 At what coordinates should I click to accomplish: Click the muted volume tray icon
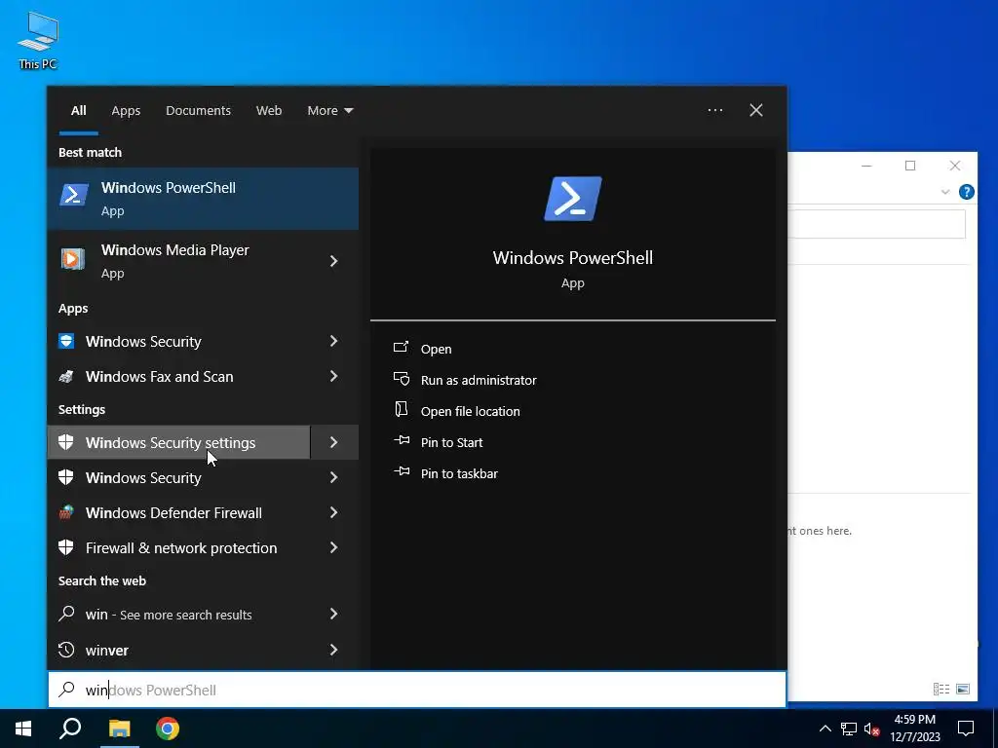pos(872,729)
